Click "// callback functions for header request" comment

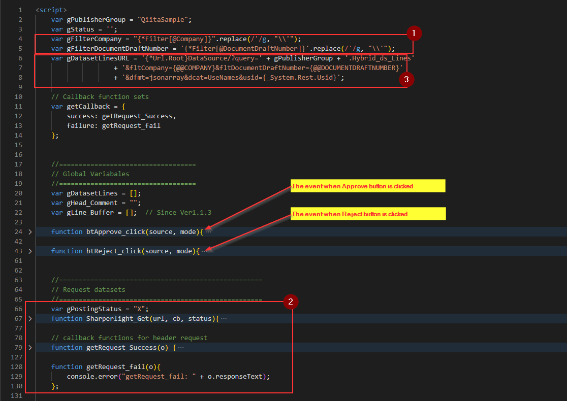pyautogui.click(x=129, y=338)
